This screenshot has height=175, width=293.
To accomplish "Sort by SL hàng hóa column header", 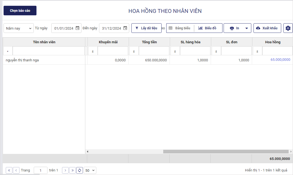I will tap(190, 42).
